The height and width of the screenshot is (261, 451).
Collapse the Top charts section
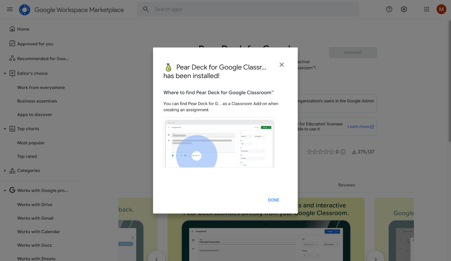click(5, 129)
